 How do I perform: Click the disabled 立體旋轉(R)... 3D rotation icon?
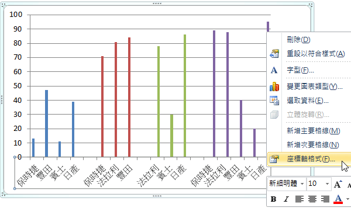coord(274,115)
